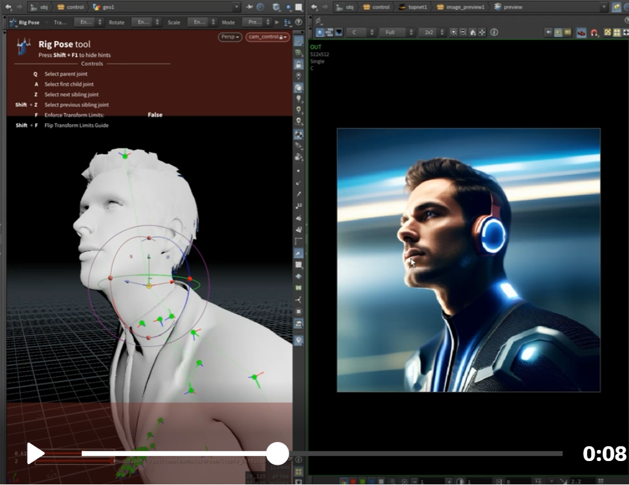Open the Rotate 'En...' dropdown

tap(146, 22)
